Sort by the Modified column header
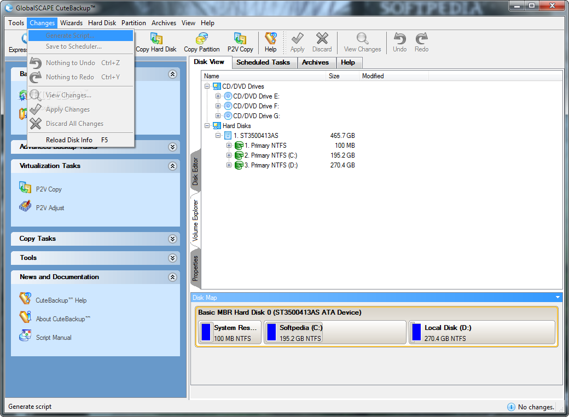The image size is (569, 417). tap(394, 76)
